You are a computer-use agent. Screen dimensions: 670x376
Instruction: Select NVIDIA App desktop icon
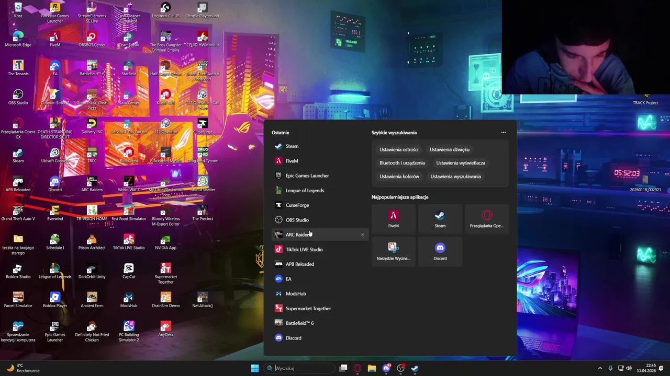(x=165, y=242)
